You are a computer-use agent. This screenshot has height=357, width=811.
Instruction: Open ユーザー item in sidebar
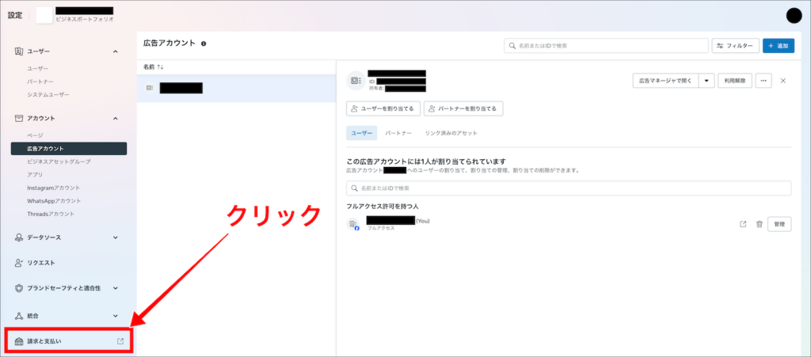[38, 68]
